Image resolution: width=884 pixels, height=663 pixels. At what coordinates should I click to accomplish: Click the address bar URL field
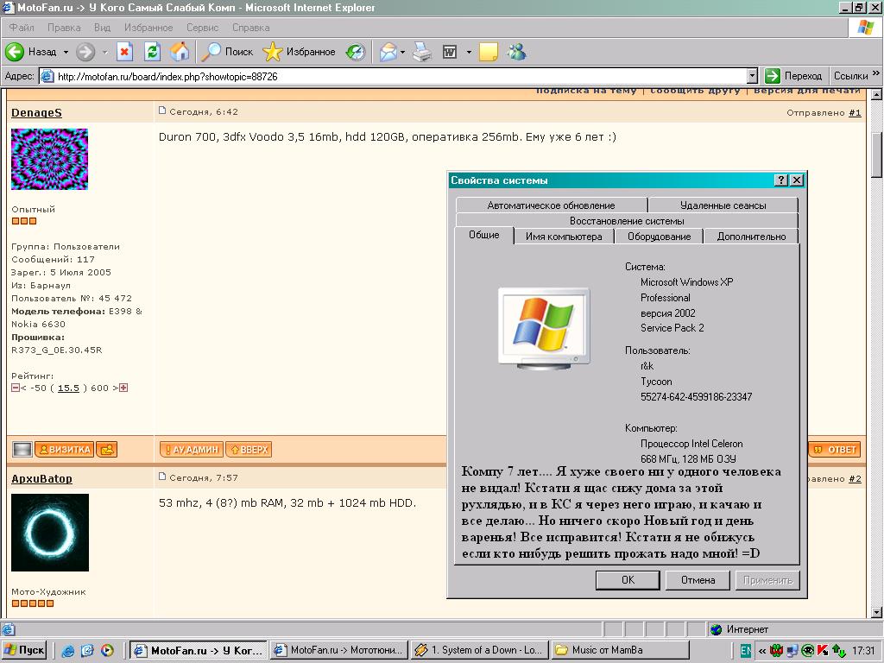(x=399, y=76)
